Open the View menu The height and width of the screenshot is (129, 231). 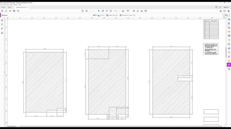(8, 5)
